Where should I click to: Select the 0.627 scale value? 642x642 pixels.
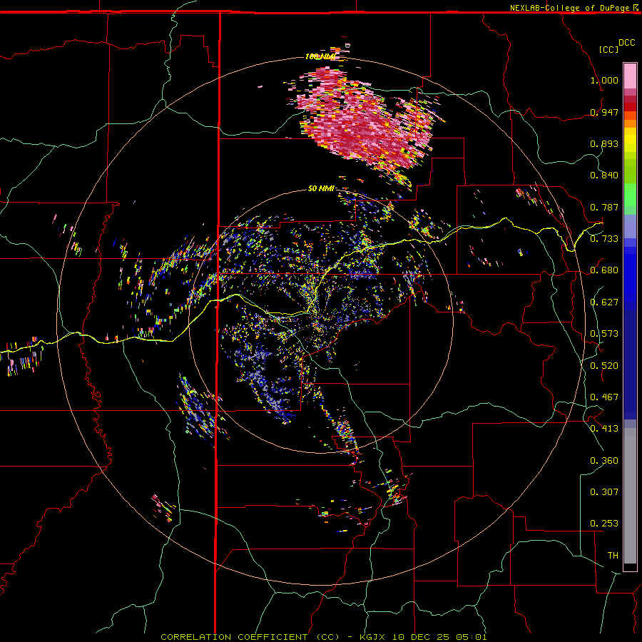coord(604,302)
